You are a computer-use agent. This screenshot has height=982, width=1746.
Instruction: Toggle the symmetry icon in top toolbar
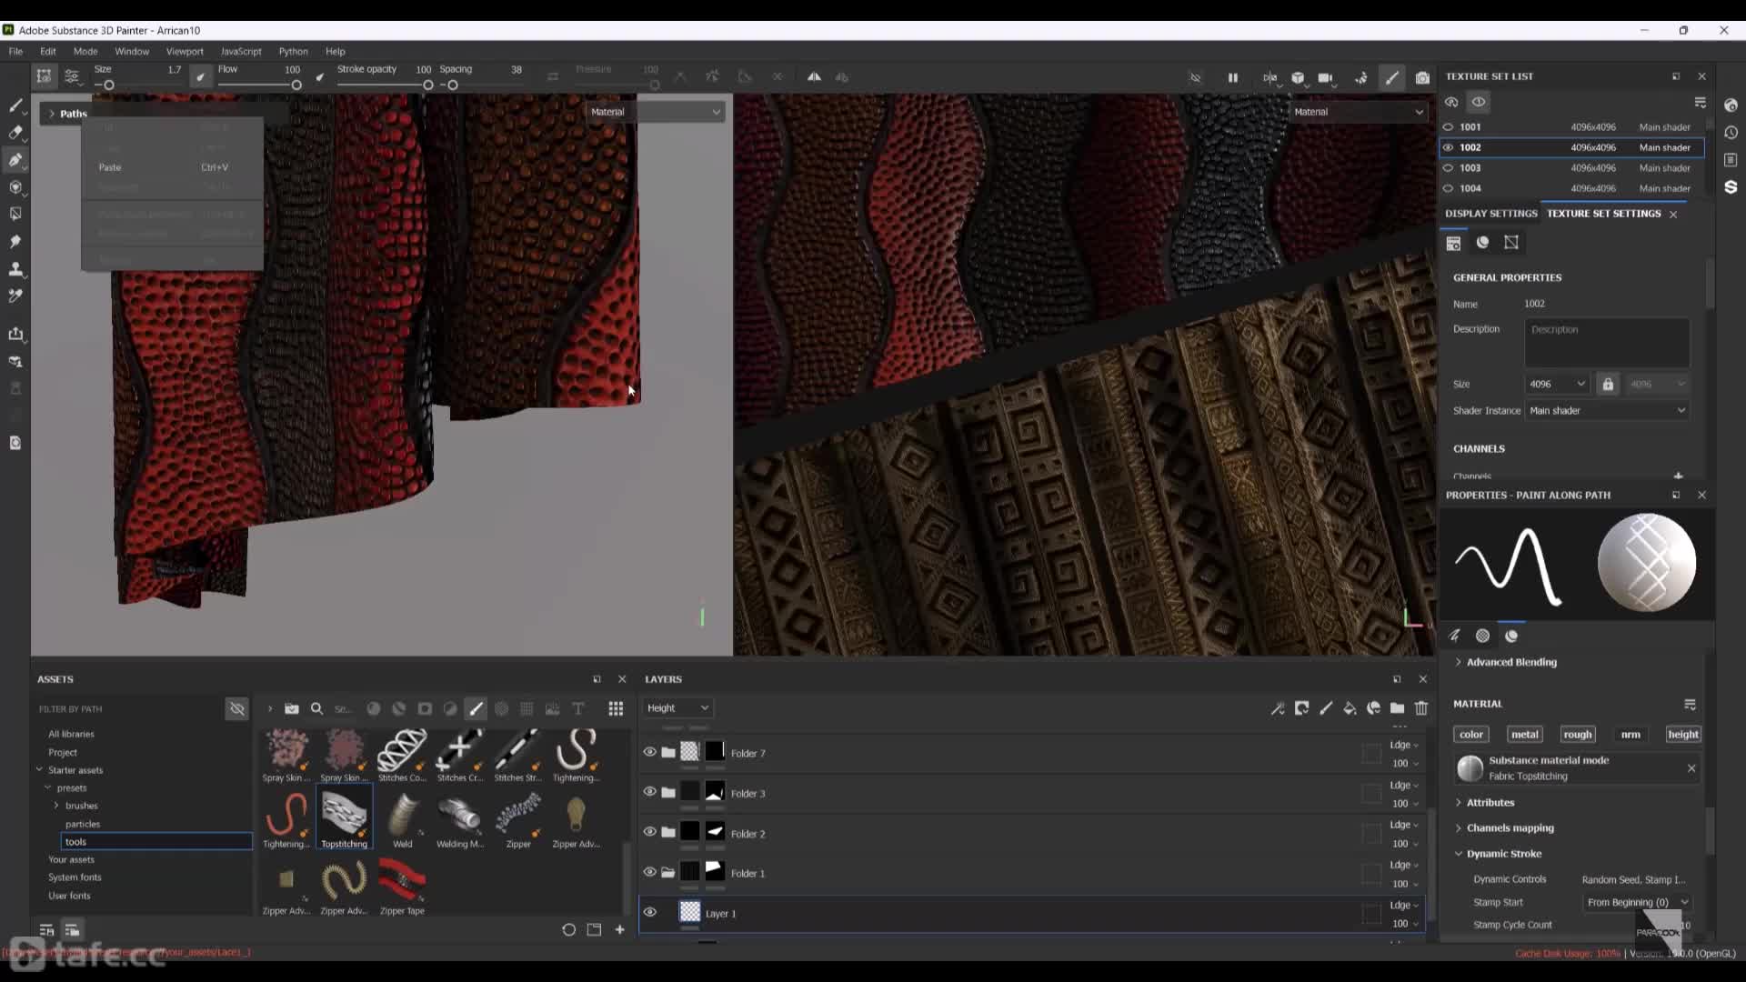coord(814,77)
